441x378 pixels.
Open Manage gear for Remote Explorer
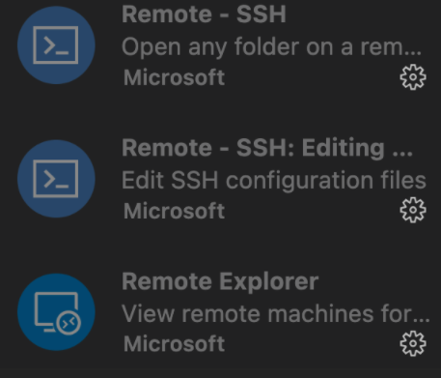tap(413, 343)
